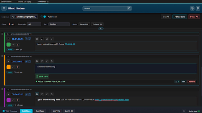Image resolution: width=202 pixels, height=113 pixels.
Task: Open the Sequence dropdown
Action: tap(24, 17)
